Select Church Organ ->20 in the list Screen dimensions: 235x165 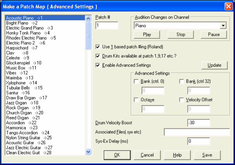coord(45,113)
